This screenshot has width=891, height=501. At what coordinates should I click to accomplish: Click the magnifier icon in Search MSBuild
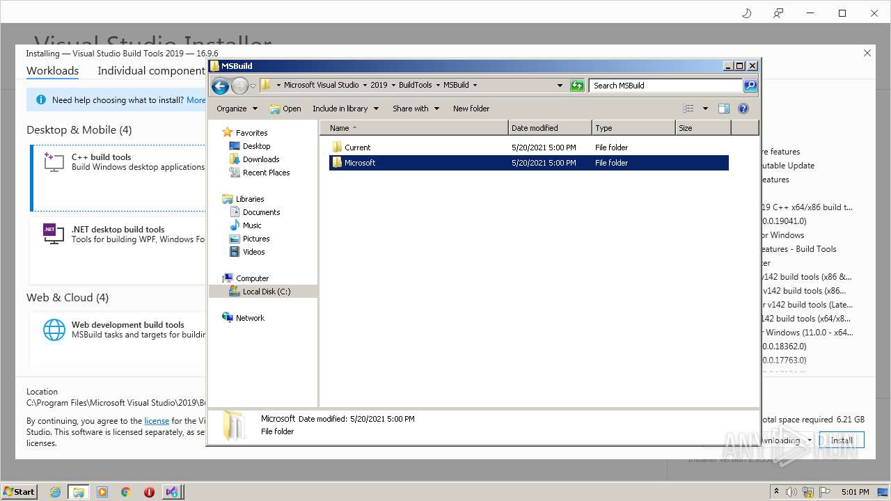750,86
